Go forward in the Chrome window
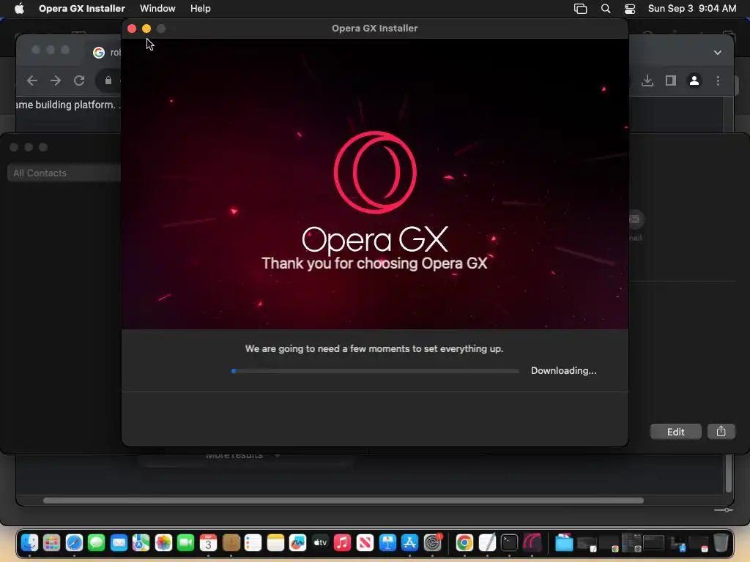This screenshot has height=562, width=750. [x=56, y=80]
